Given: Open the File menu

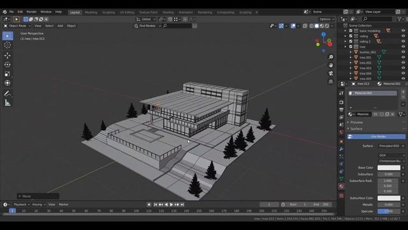Looking at the screenshot, I should [11, 12].
